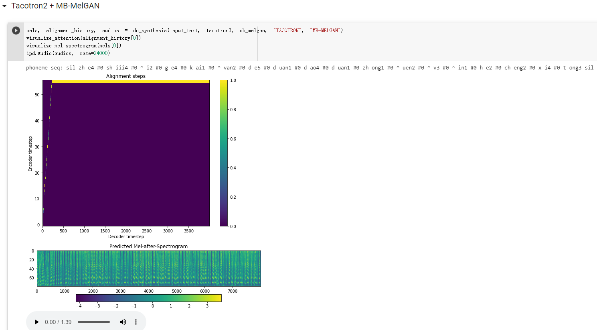Select the MB-MELGAN string literal in code
The image size is (597, 330).
coord(325,30)
